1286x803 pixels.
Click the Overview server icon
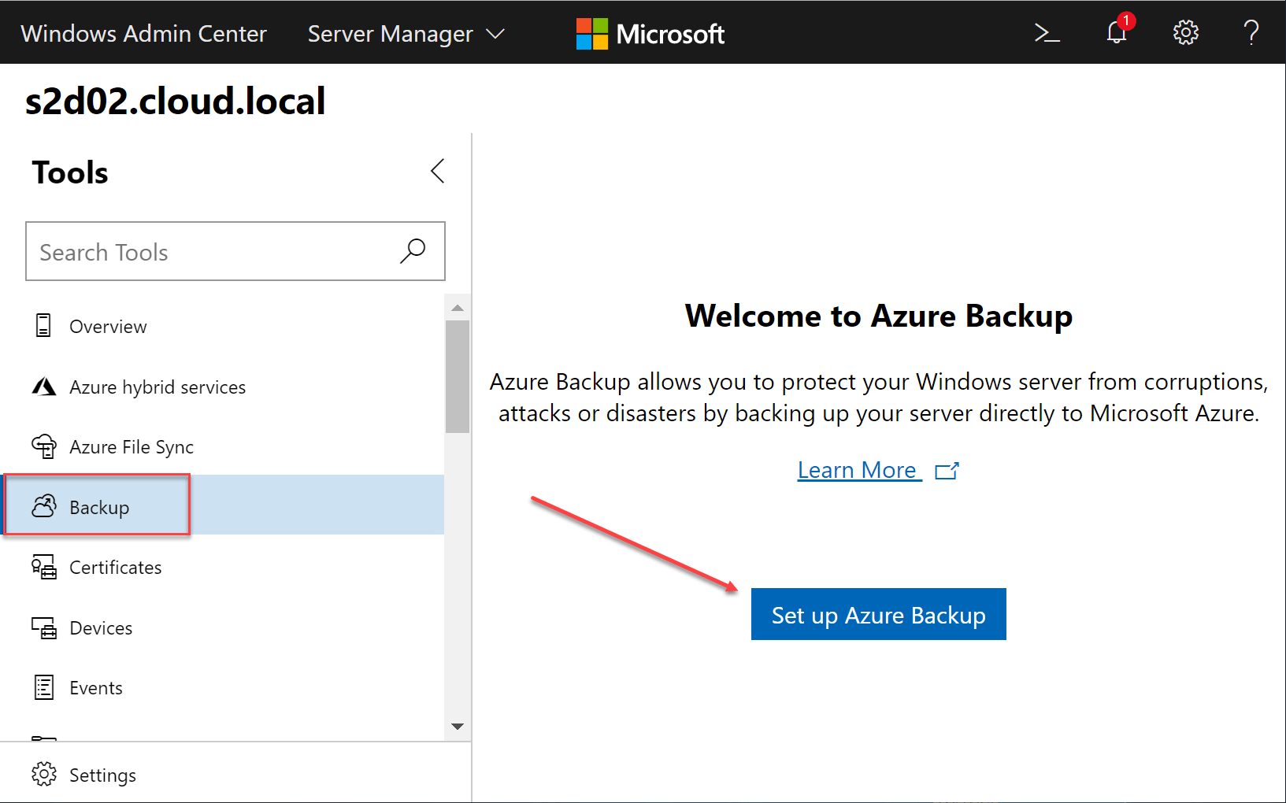pyautogui.click(x=43, y=325)
